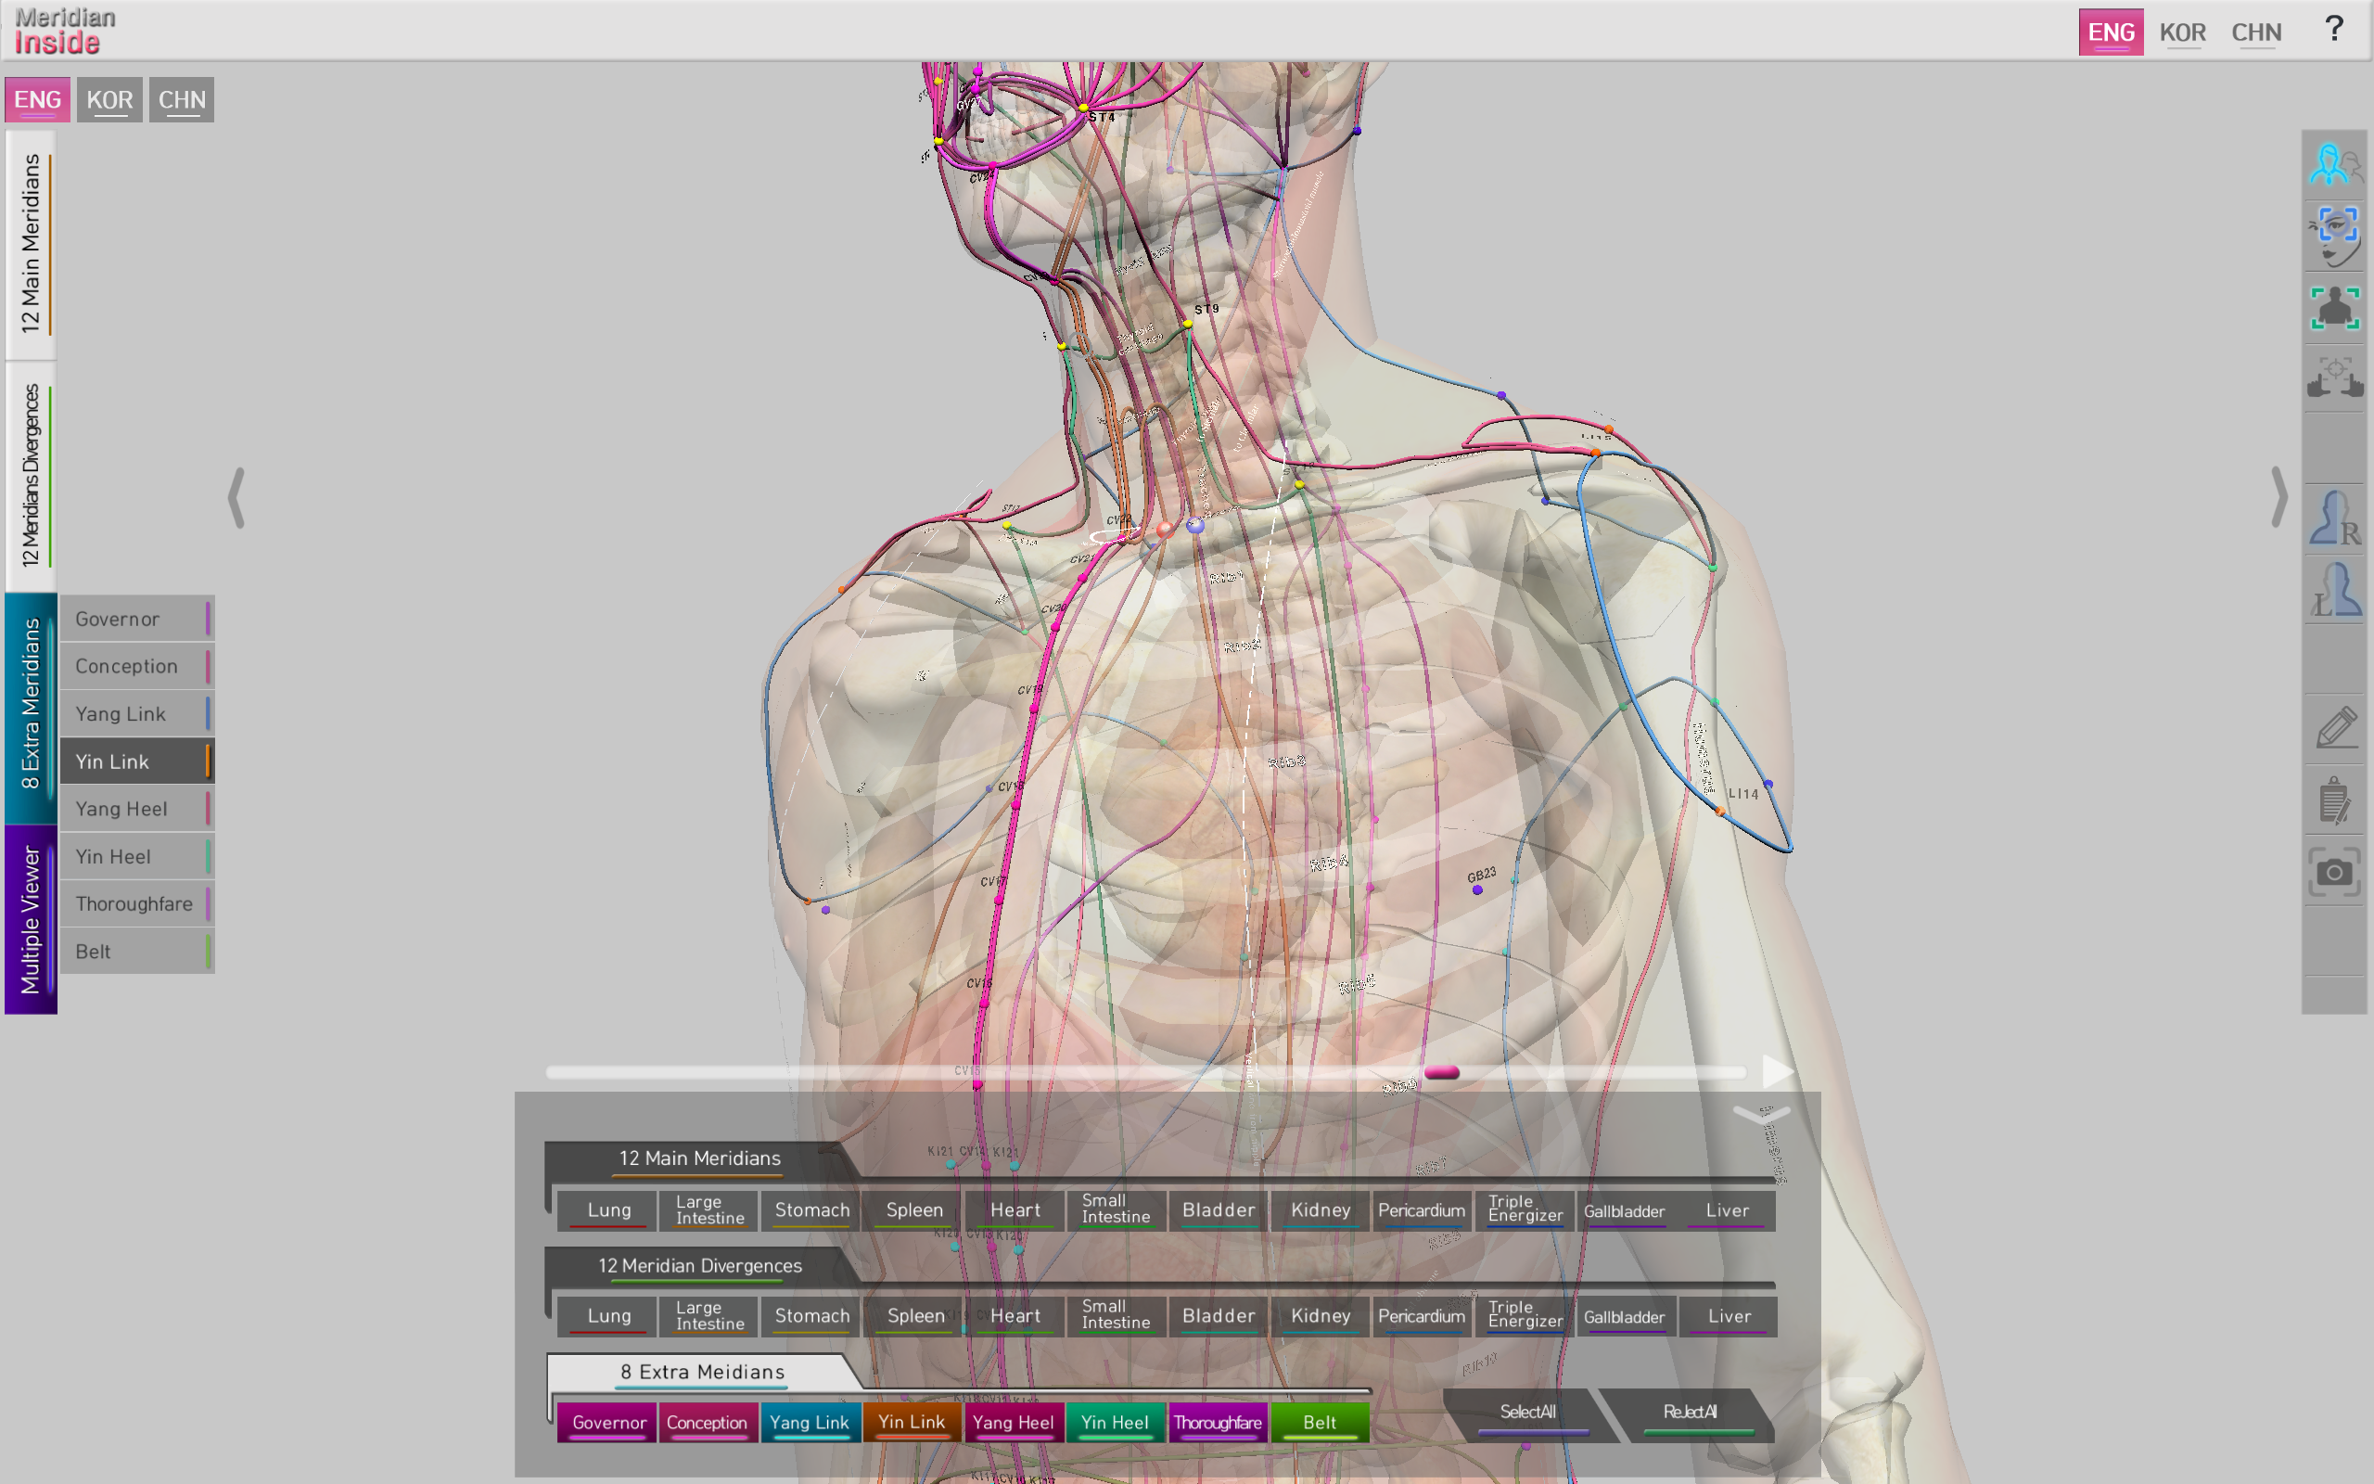Focus view on the upper body icon
The image size is (2374, 1484).
click(x=2335, y=308)
